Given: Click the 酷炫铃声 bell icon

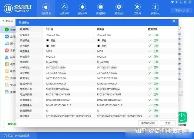Looking at the screenshot, I should click(82, 7).
